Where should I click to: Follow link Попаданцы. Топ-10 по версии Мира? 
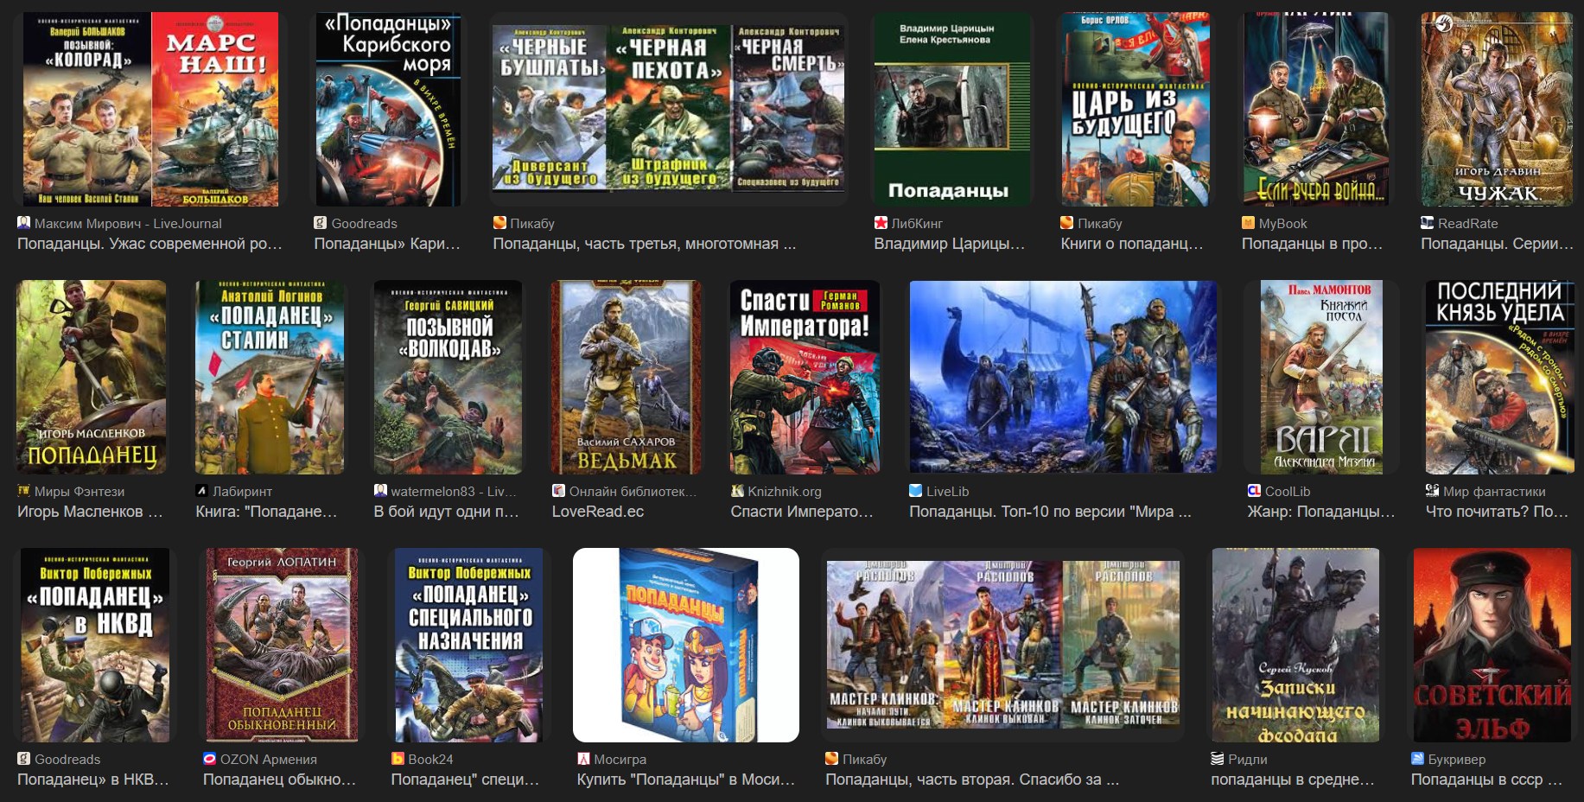click(1050, 512)
